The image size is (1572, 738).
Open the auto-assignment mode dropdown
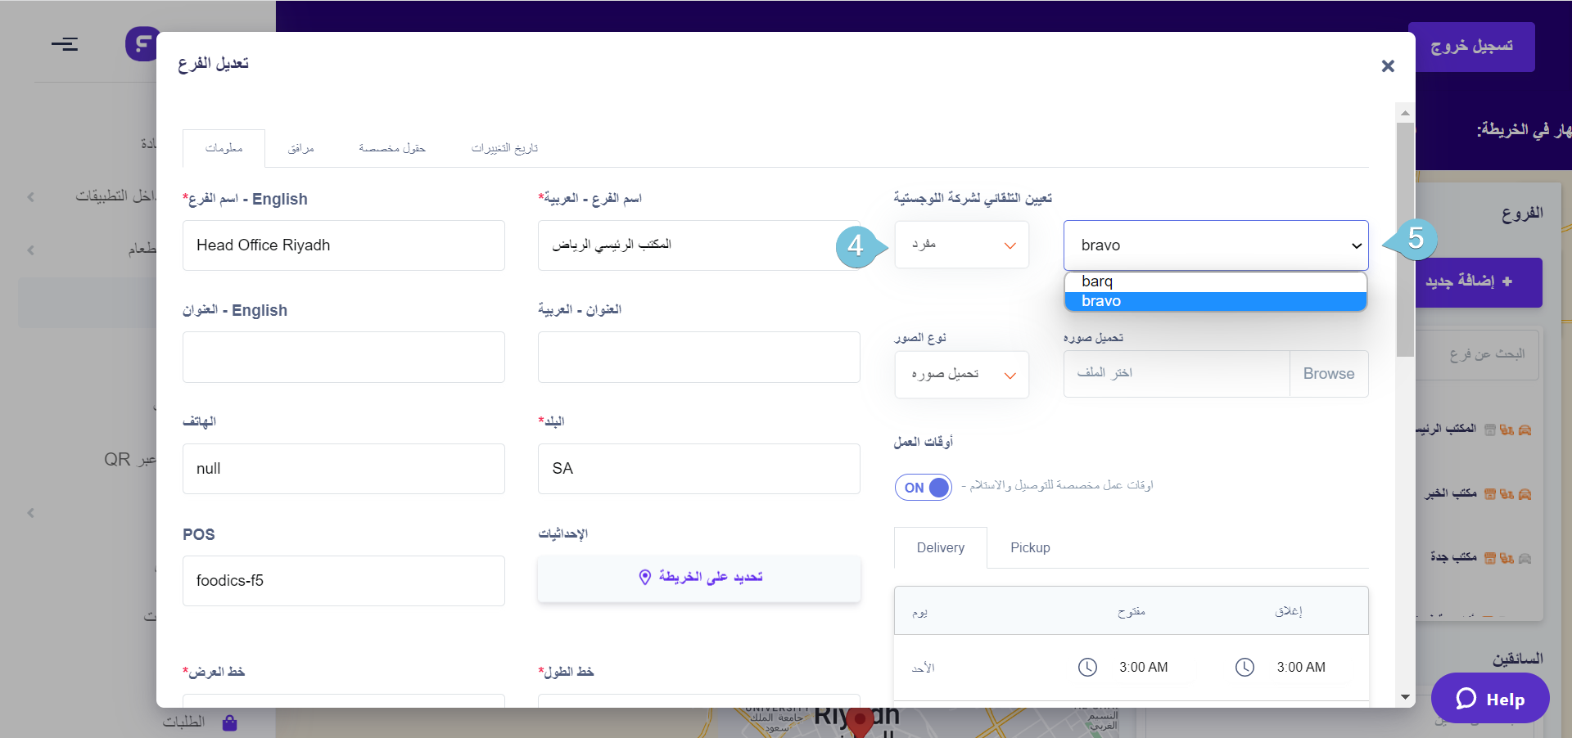(x=962, y=245)
